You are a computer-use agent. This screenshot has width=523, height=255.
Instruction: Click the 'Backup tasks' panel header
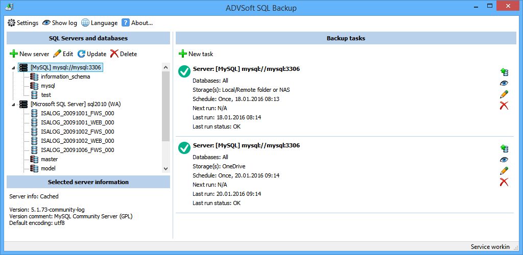click(346, 38)
